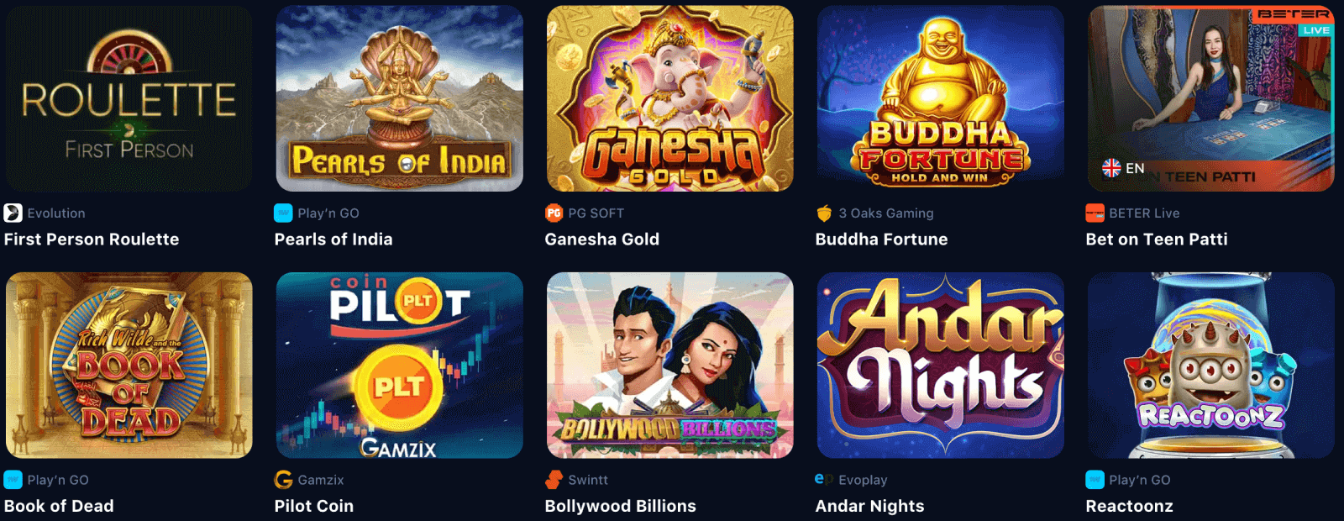Open the Book of Dead game thumbnail
Viewport: 1344px width, 521px height.
coord(129,365)
